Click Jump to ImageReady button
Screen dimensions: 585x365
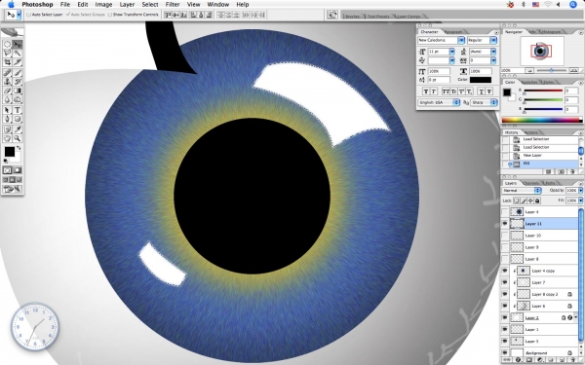(x=12, y=189)
